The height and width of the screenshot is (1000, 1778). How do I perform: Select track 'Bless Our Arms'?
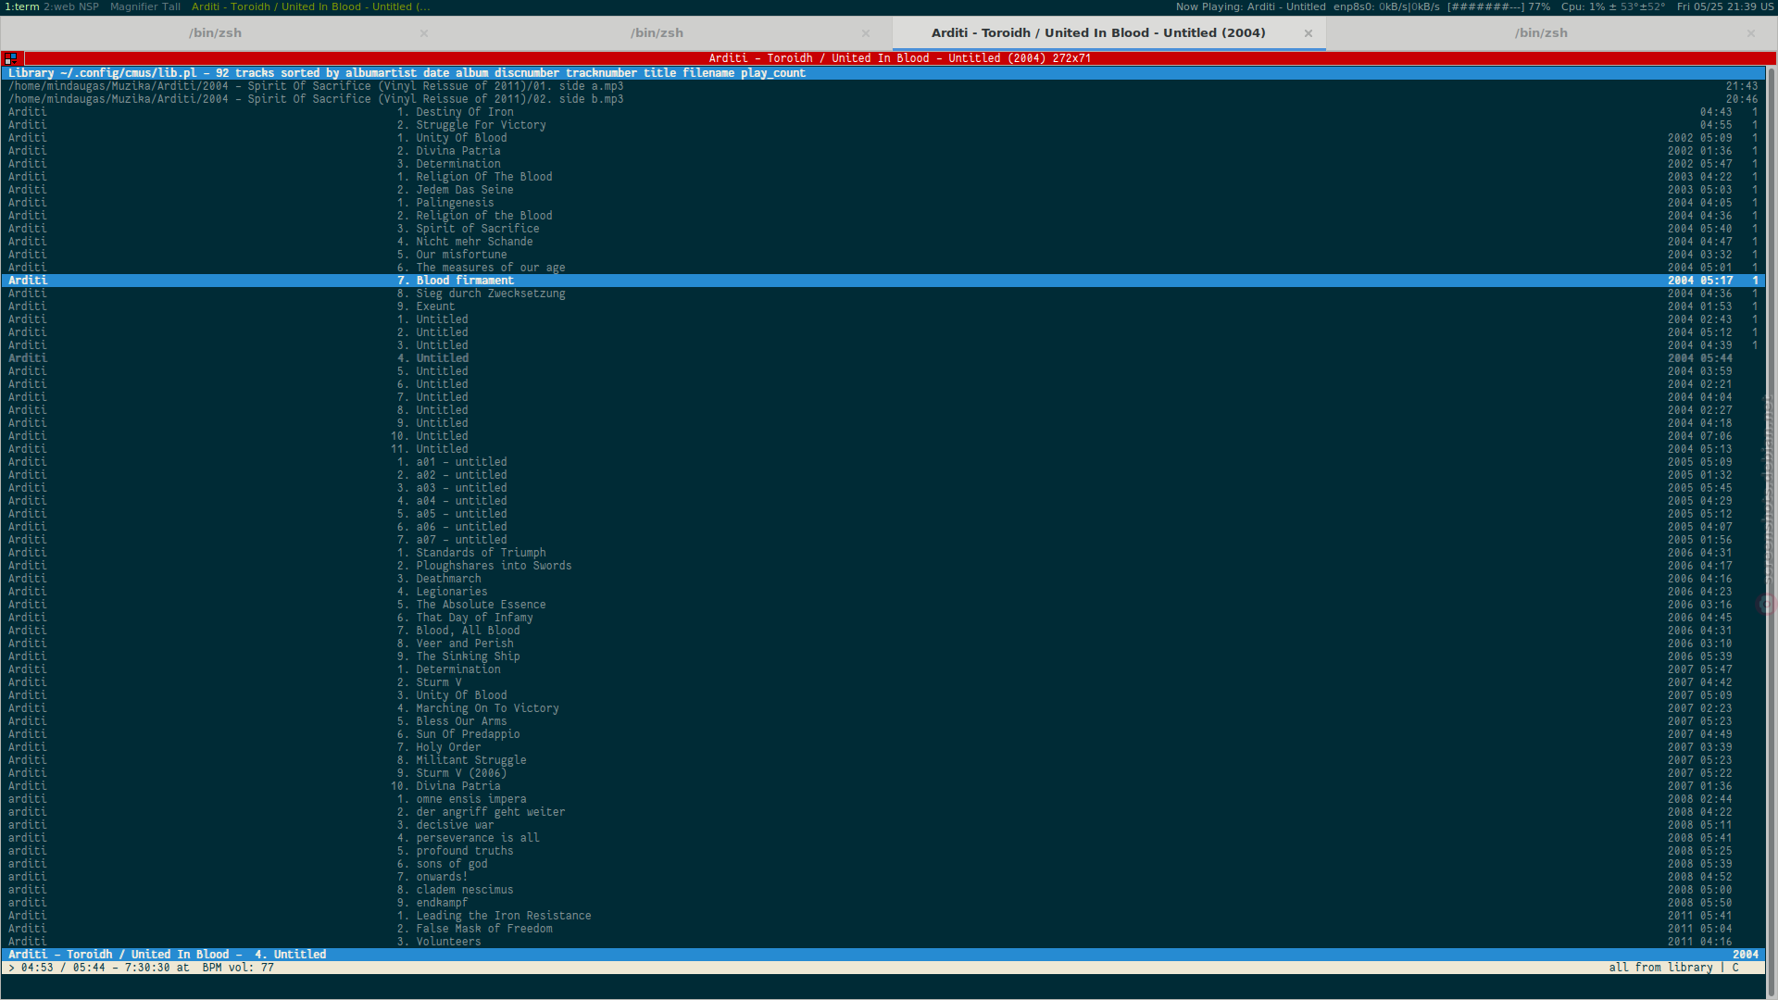883,721
